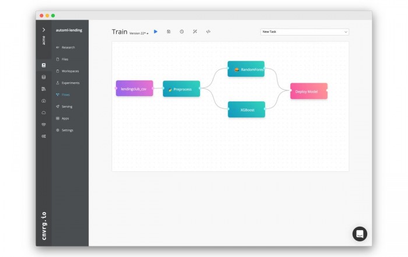The width and height of the screenshot is (408, 257).
Task: Select the Preprocess node
Action: [181, 89]
